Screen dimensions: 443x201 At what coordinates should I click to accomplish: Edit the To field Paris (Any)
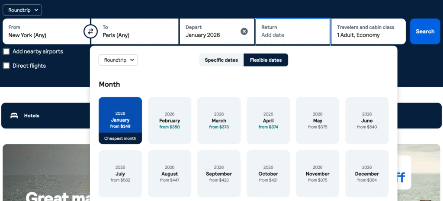pos(135,31)
